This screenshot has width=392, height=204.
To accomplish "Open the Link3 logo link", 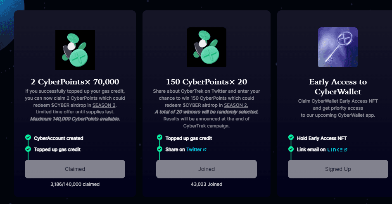I will [335, 149].
